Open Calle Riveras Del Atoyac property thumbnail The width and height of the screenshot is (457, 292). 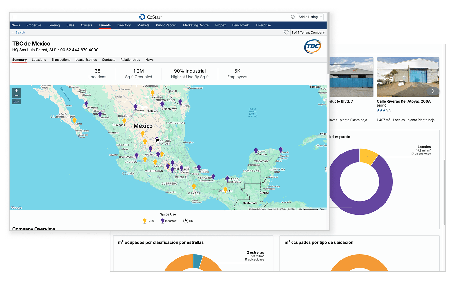(408, 77)
